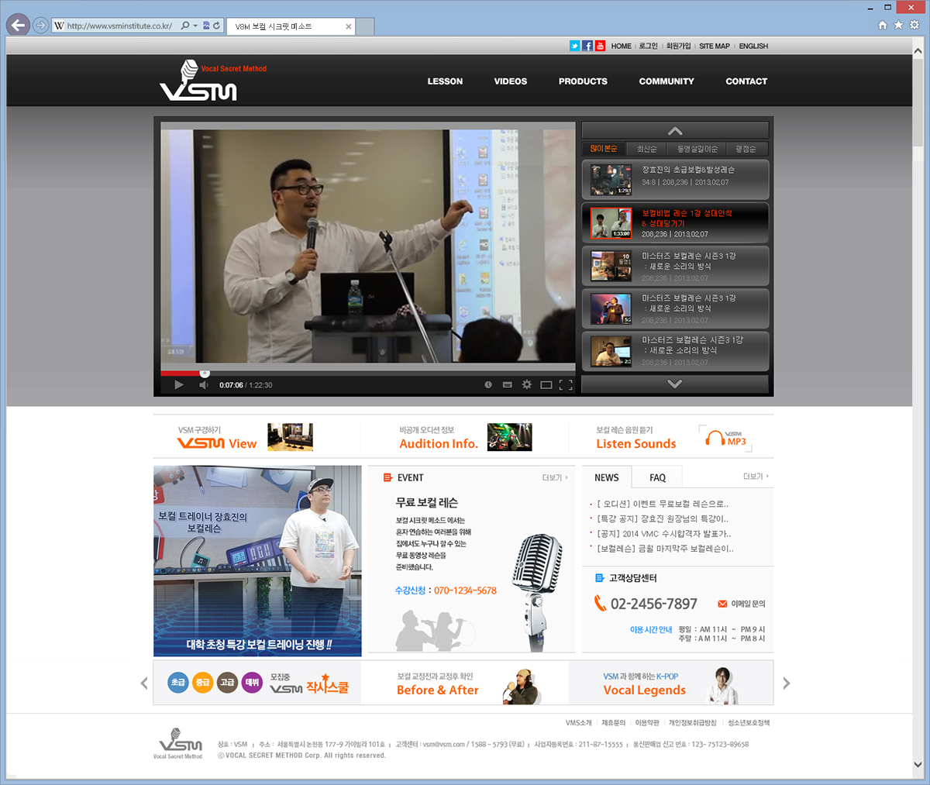Mute the video with the speaker icon
The width and height of the screenshot is (930, 785).
(203, 385)
